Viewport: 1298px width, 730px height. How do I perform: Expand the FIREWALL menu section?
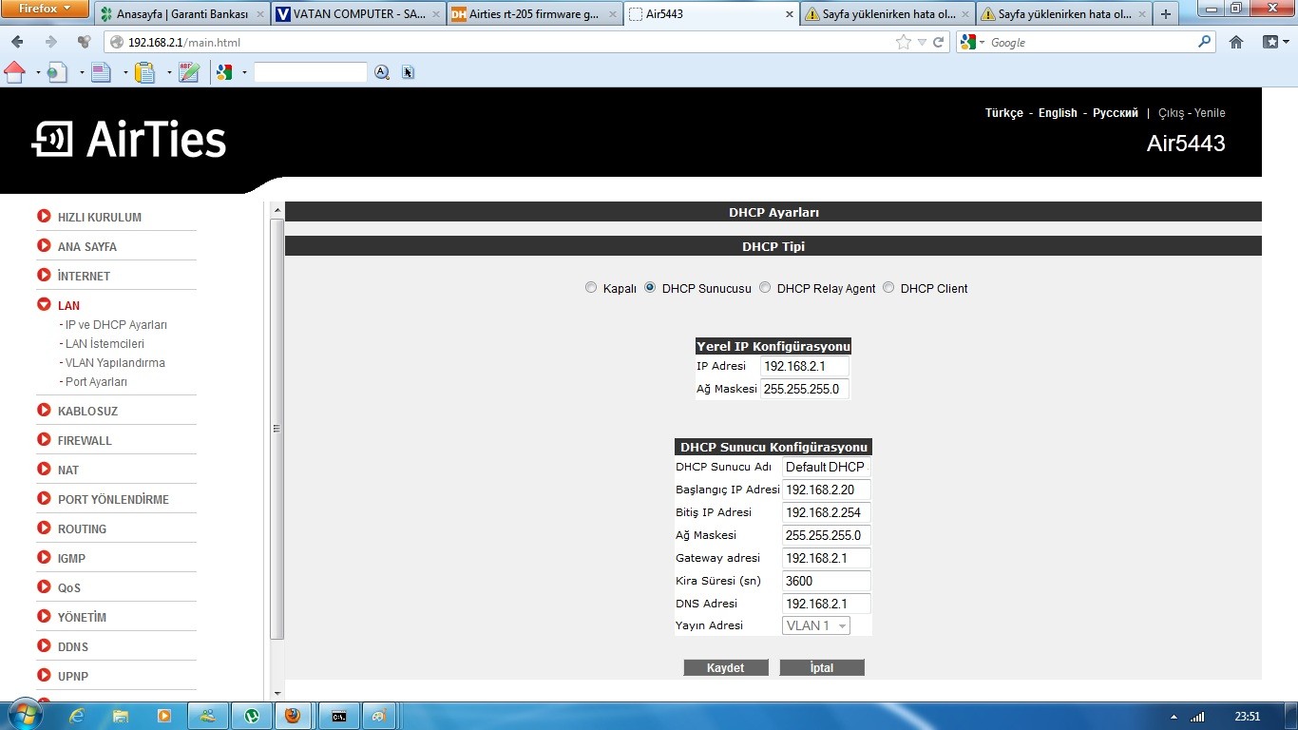(44, 440)
